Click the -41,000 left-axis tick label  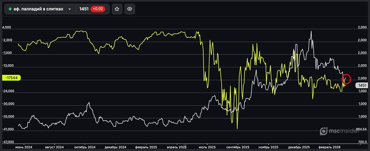(7, 129)
